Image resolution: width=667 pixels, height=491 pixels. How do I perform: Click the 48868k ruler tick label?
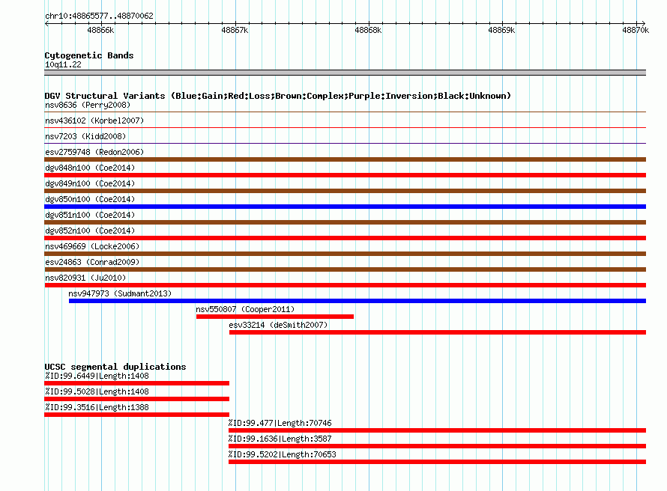(368, 30)
